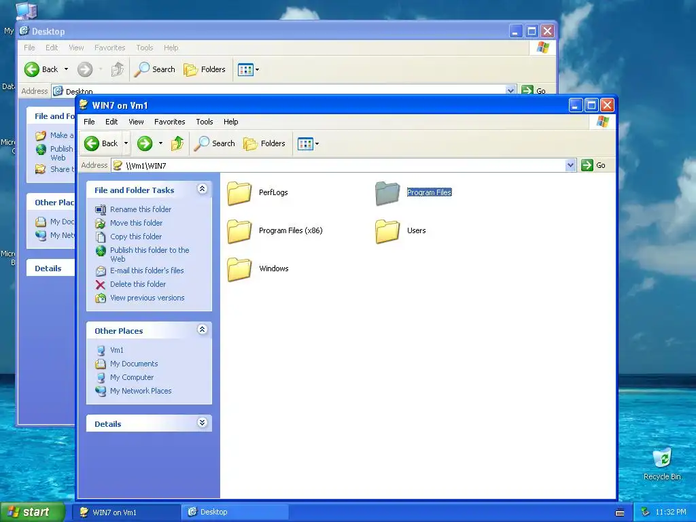Select the highlighted Program Files folder icon
The height and width of the screenshot is (522, 696).
pyautogui.click(x=387, y=193)
